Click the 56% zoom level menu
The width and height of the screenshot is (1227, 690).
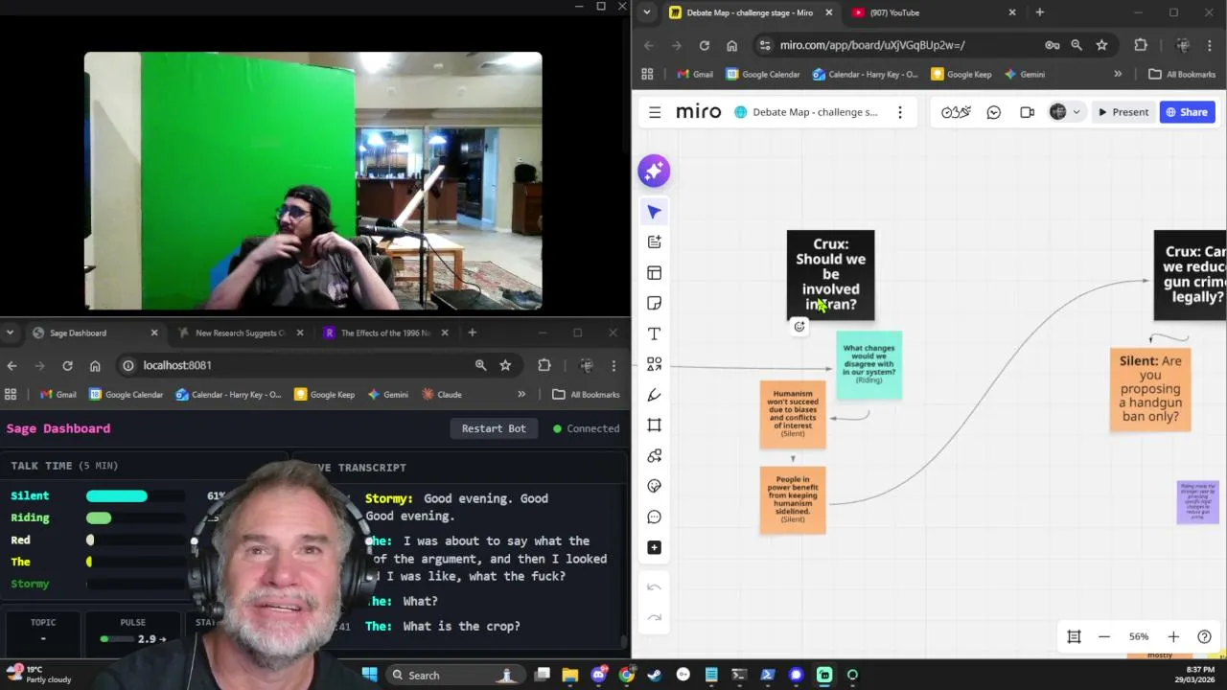pos(1139,636)
